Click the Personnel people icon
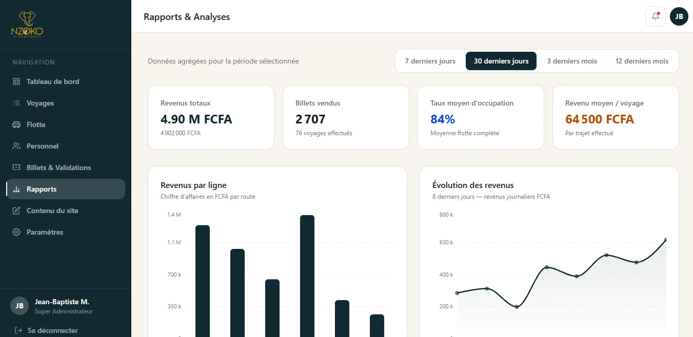Viewport: 693px width, 337px height. pos(16,146)
